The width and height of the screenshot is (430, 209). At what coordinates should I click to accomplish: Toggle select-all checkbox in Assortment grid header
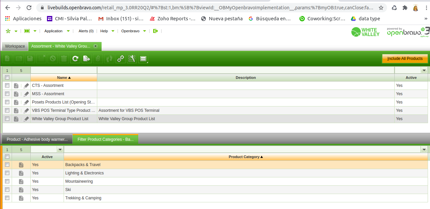point(7,78)
